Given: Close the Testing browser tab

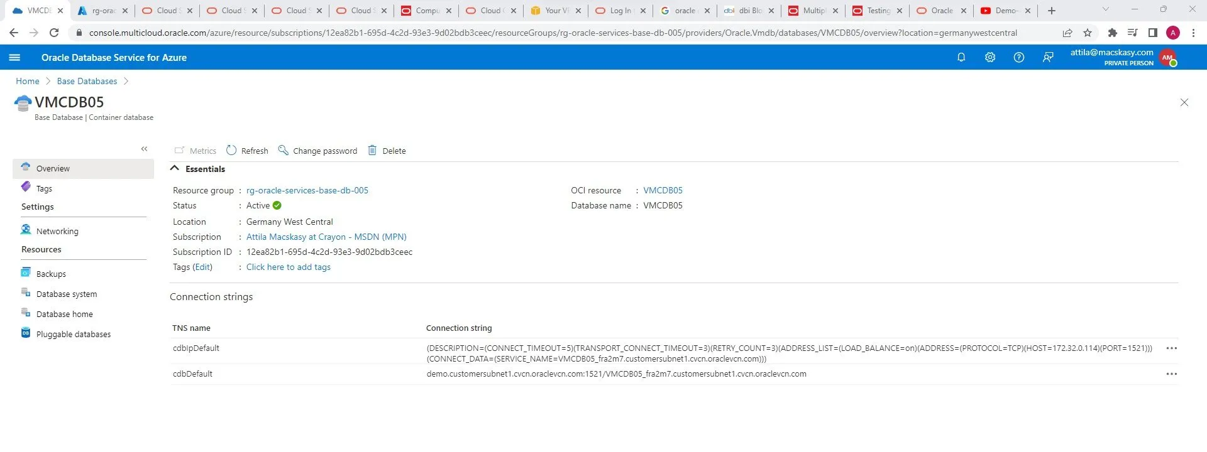Looking at the screenshot, I should coord(900,11).
